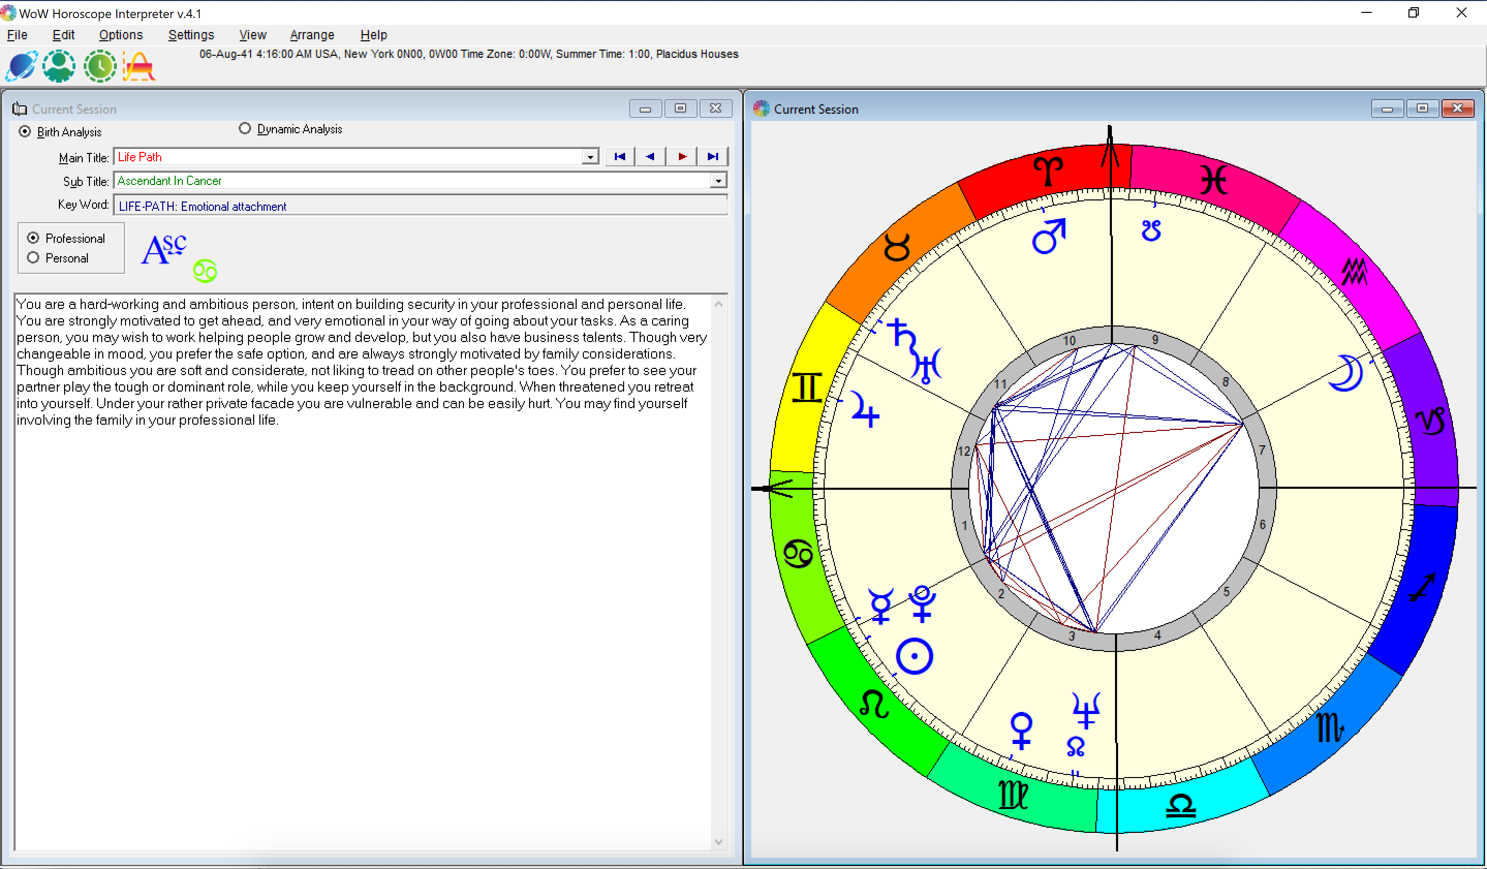Expand the Sub Title dropdown arrow
The height and width of the screenshot is (869, 1487).
718,180
